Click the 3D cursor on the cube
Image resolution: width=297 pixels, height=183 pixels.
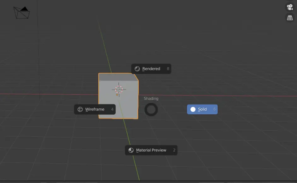coord(119,89)
